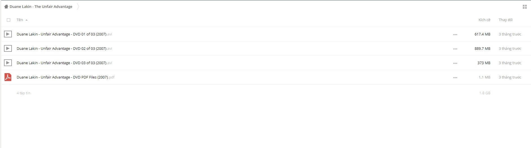531x148 pixels.
Task: Open DVD 02 of 03 (2007).avi file
Action: [64, 48]
